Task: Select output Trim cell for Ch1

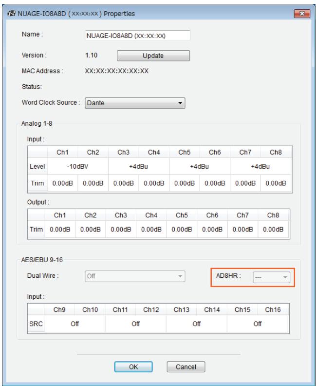Action: click(x=60, y=229)
